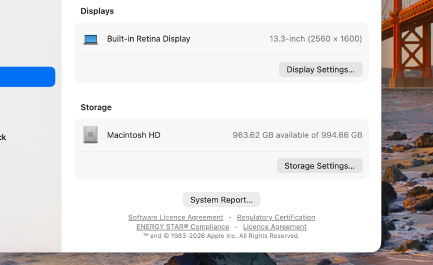Click the Apple Inc. copyright notice

(x=221, y=236)
